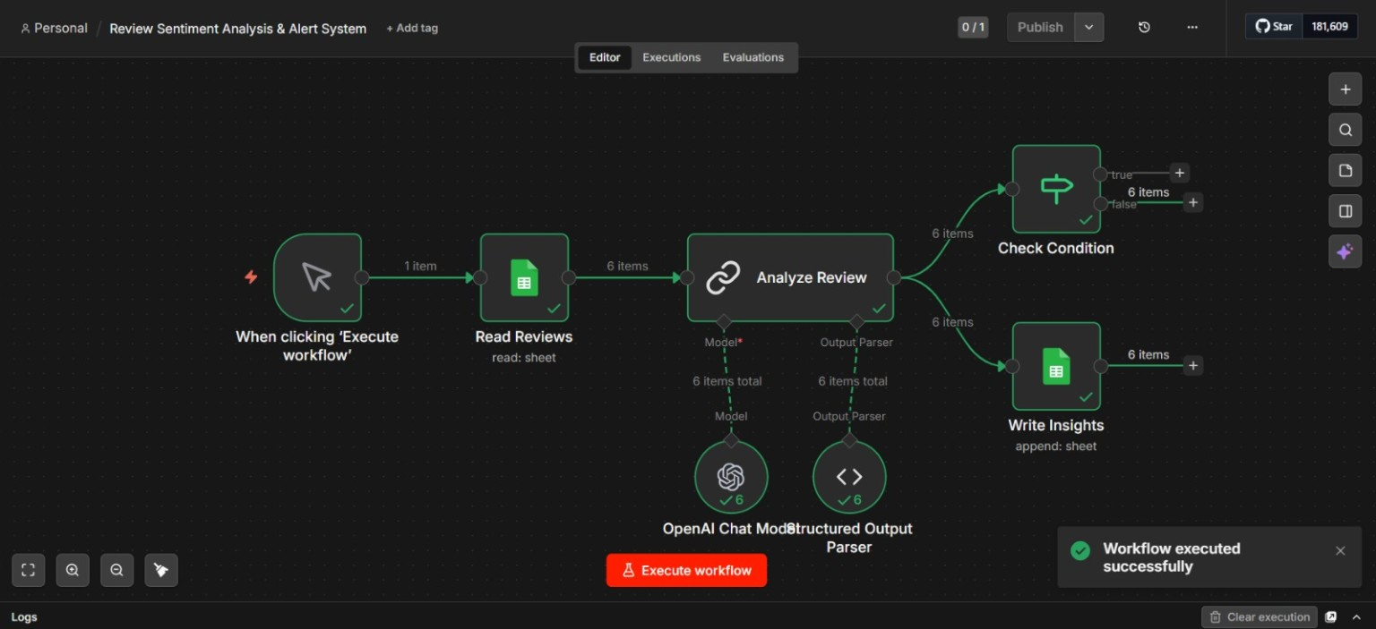Add node after Check Condition false output
Viewport: 1376px width, 629px height.
coord(1192,202)
